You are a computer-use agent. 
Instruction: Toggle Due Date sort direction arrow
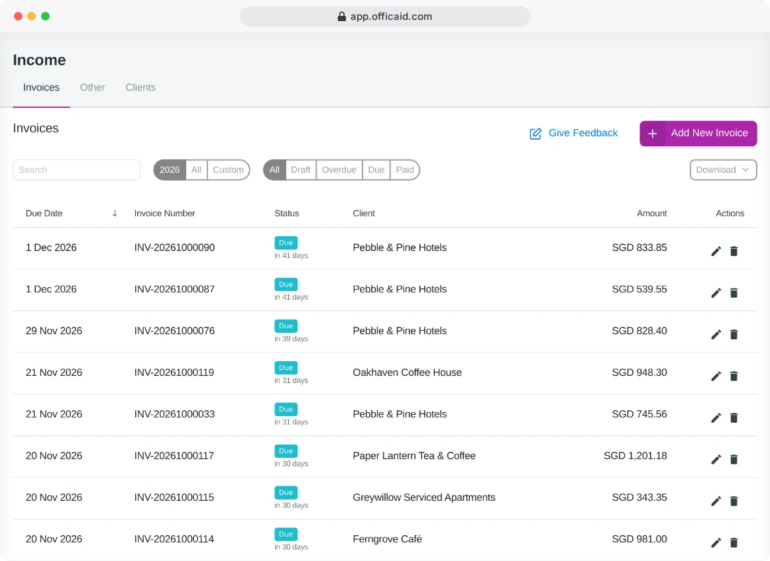click(115, 213)
